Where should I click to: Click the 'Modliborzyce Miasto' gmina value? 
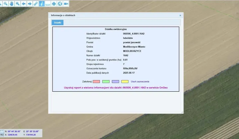point(134,47)
